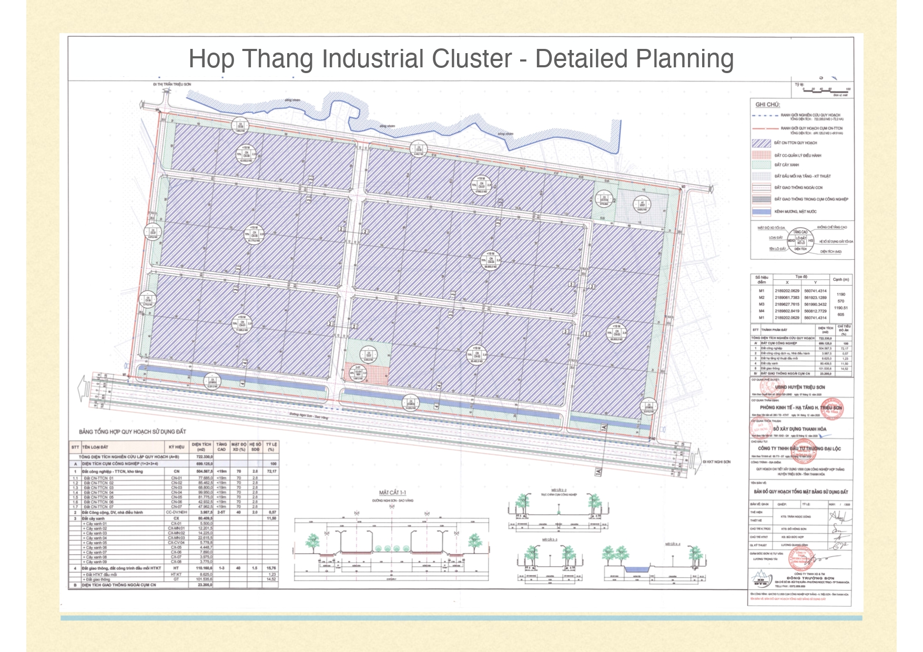The width and height of the screenshot is (923, 652).
Task: Click the blue hatched CN-TTCN legend swatch
Action: 761,142
